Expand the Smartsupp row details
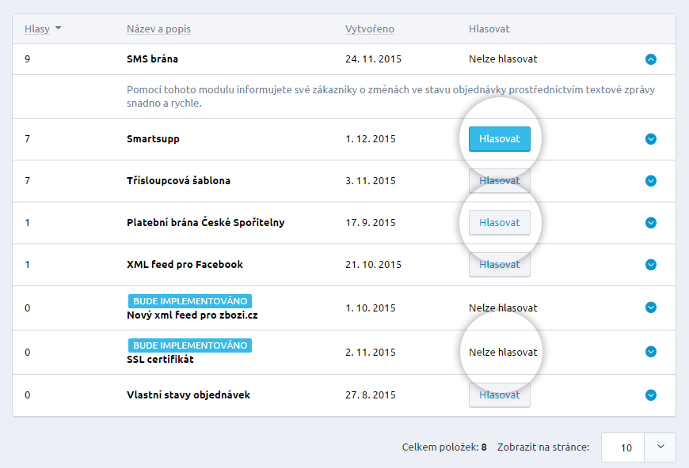This screenshot has width=689, height=468. tap(651, 139)
